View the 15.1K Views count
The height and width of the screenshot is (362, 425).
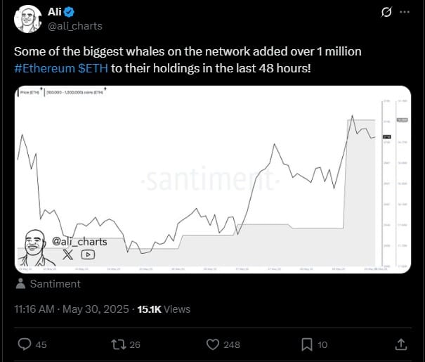click(x=163, y=309)
